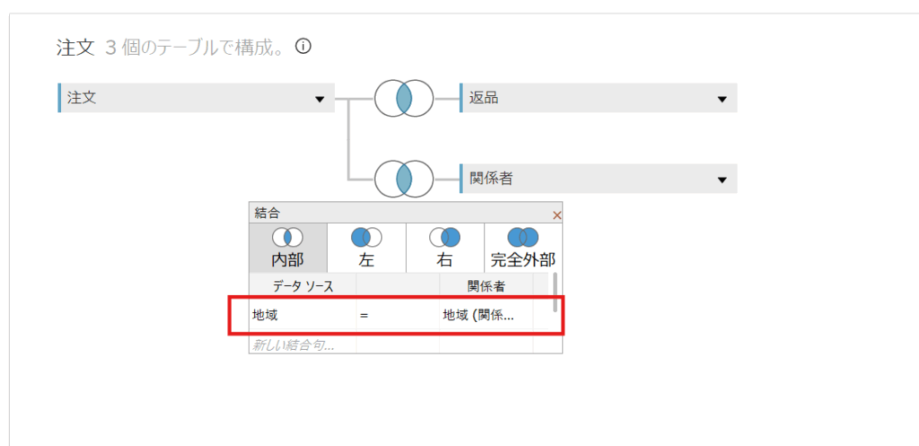Click the scrollbar in the join dialog
Viewport: 919px width, 446px height.
coord(555,292)
